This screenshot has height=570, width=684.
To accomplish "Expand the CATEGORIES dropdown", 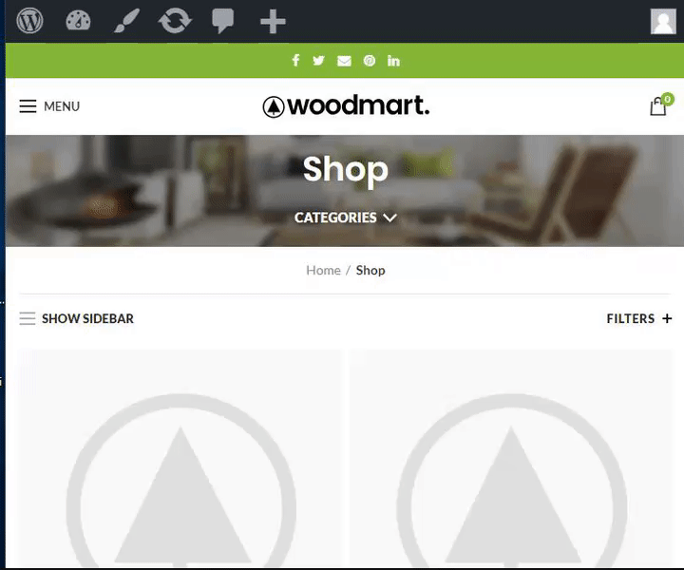I will click(346, 218).
